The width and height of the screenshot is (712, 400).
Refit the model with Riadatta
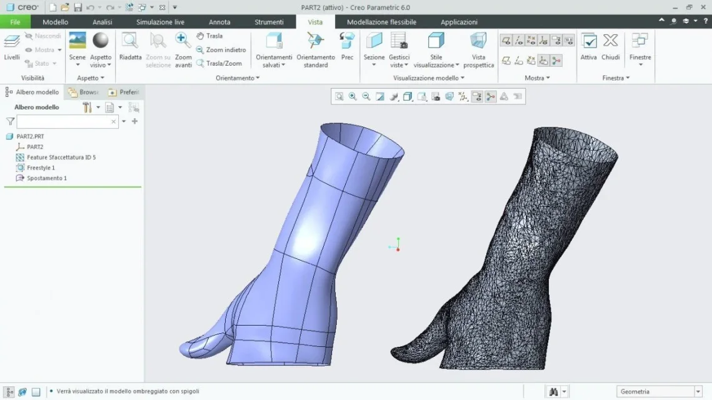coord(130,47)
